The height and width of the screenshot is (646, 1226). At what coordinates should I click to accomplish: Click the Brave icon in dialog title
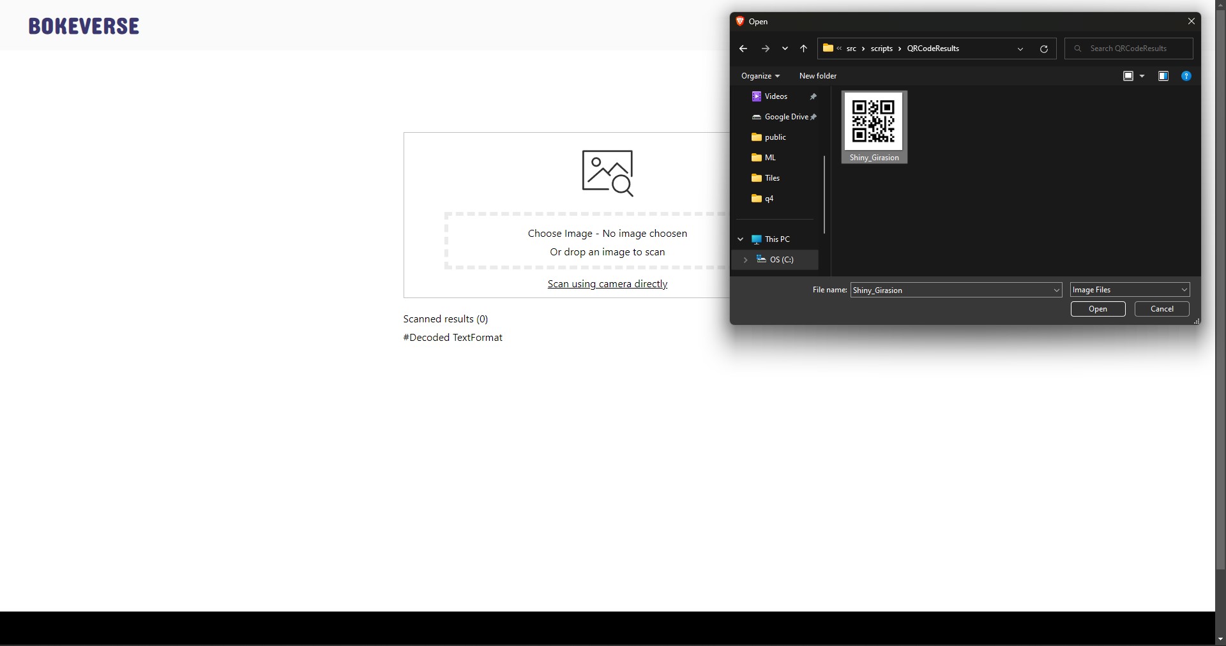740,21
